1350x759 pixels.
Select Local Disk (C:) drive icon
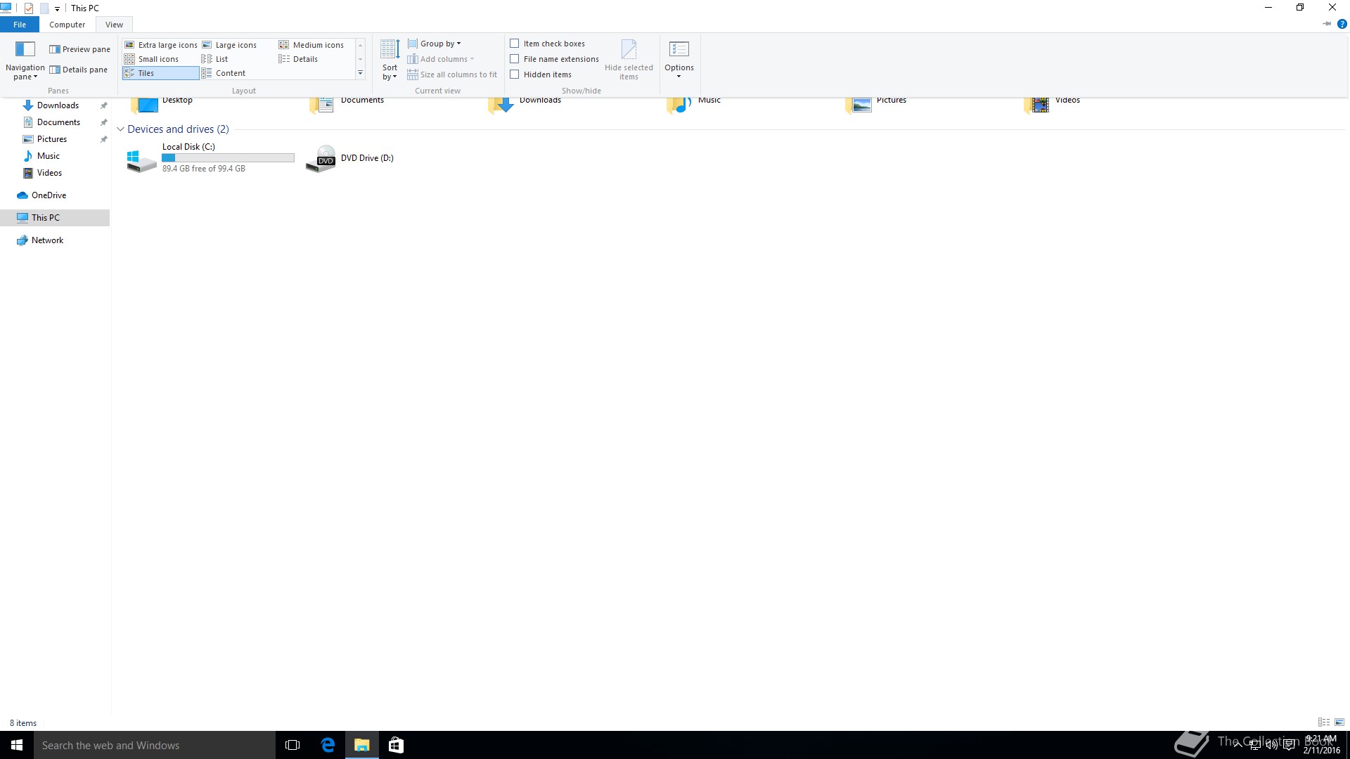click(141, 160)
